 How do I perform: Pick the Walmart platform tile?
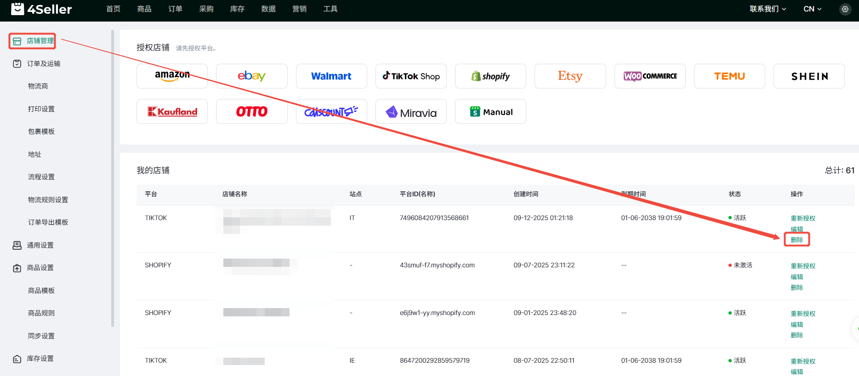[331, 76]
